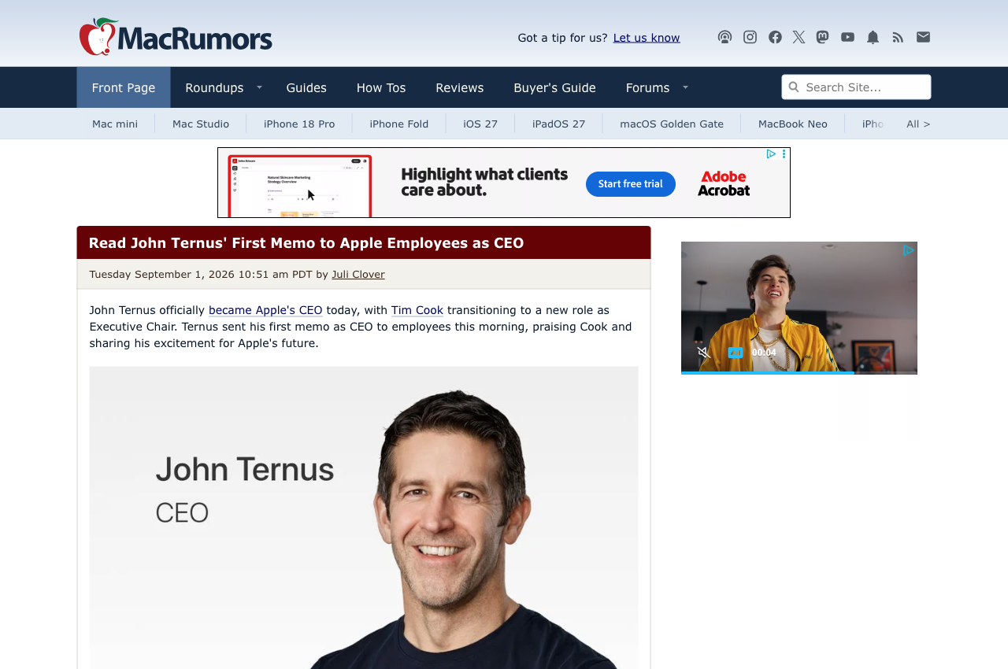The height and width of the screenshot is (669, 1008).
Task: Click the AdChoices icon on Adobe banner
Action: pyautogui.click(x=772, y=154)
